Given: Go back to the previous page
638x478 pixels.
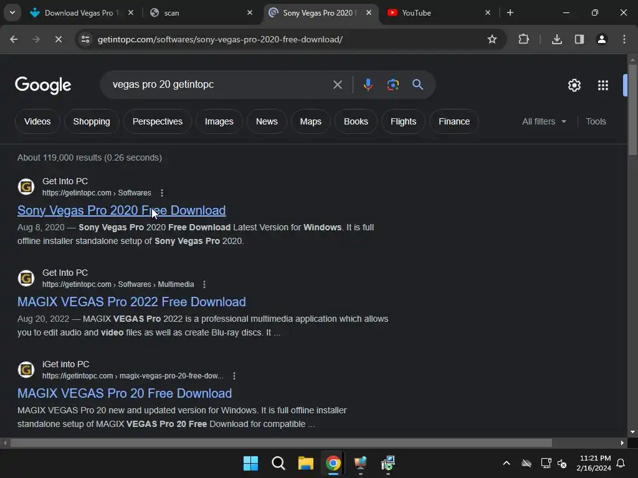Looking at the screenshot, I should [14, 39].
